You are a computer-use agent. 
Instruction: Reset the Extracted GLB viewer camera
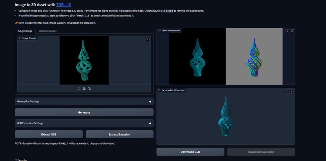287,91
